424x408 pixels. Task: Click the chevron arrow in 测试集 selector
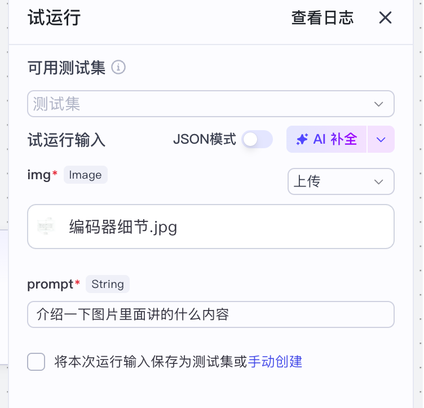click(378, 104)
